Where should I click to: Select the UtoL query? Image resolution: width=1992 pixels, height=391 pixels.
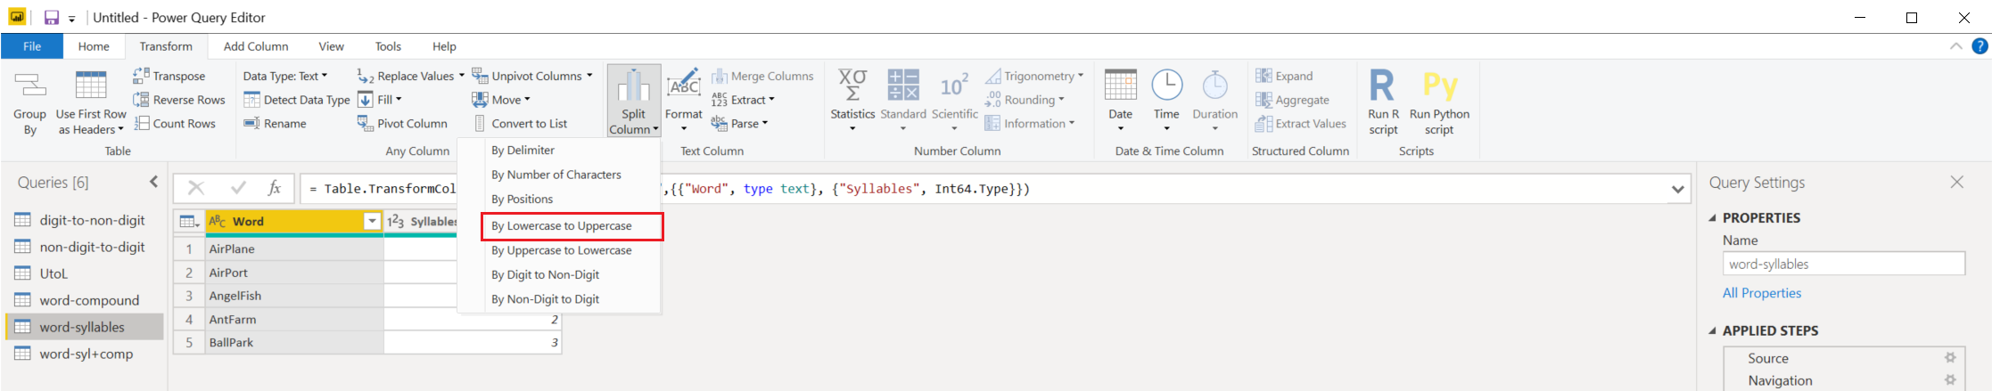(85, 273)
